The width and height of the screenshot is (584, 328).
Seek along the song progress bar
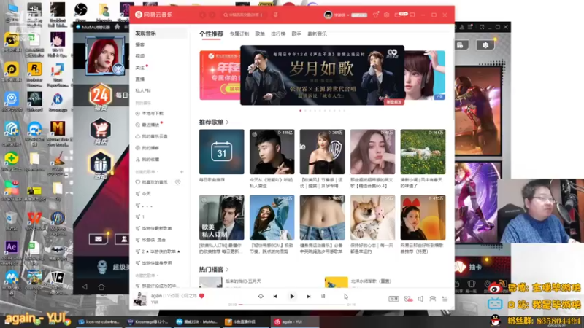pos(293,305)
